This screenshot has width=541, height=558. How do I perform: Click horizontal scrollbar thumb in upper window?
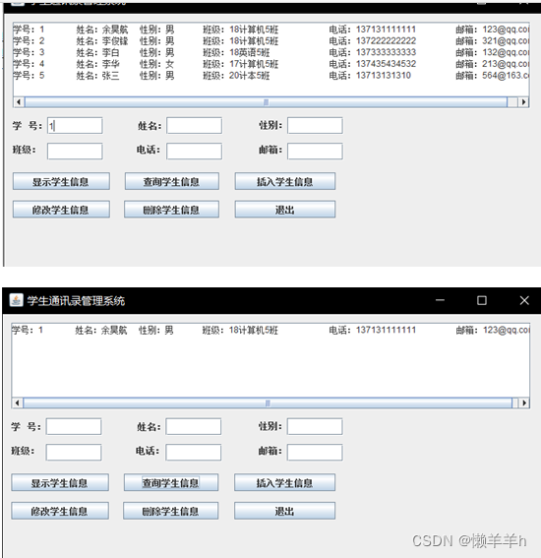point(266,102)
